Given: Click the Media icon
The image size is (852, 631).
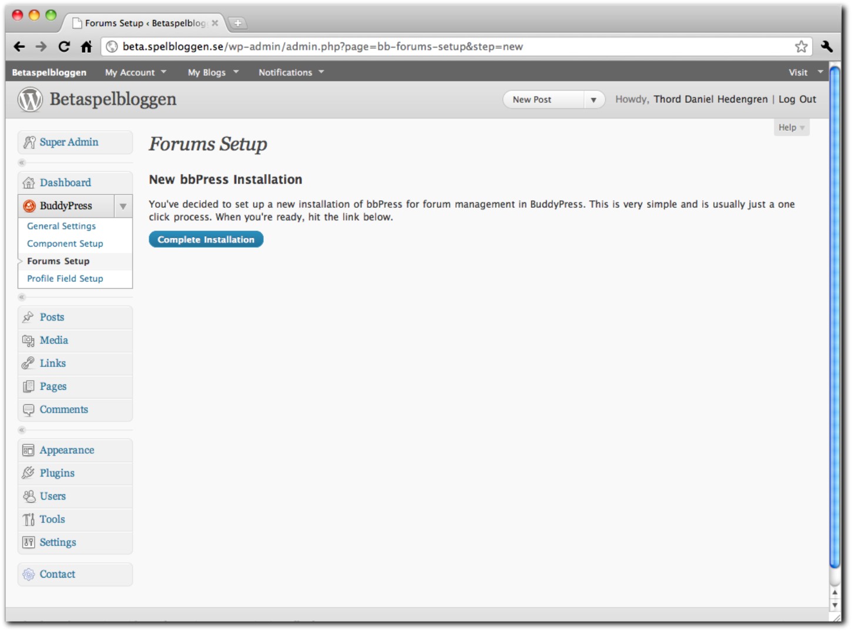Looking at the screenshot, I should (28, 340).
